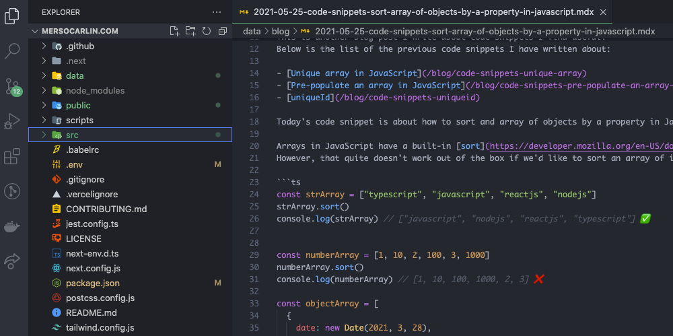
Task: Open the LICENSE file
Action: coord(131,239)
